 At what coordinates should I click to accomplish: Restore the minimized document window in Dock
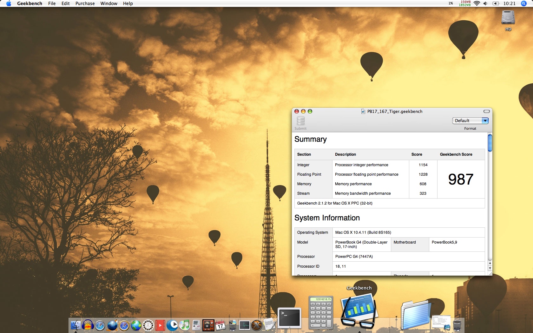441,323
